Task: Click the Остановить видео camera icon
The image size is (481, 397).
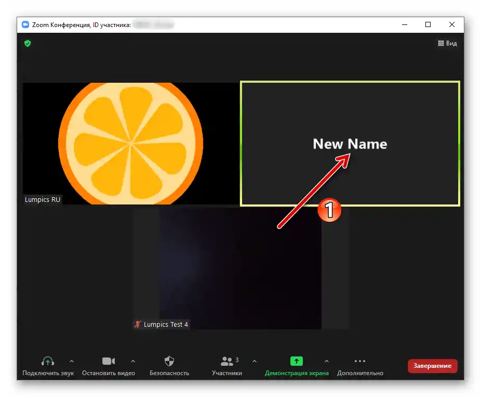Action: tap(109, 361)
